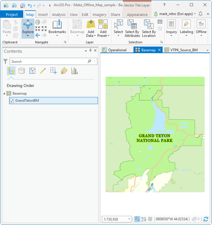Open the Add Preset dropdown arrow
Viewport: 212px width, 225px height.
108,36
